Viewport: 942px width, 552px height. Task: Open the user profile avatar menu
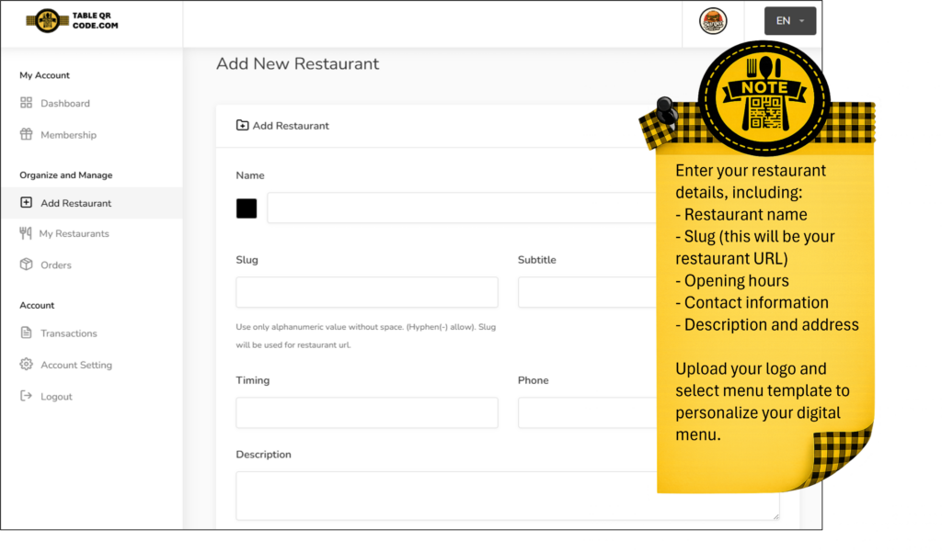pyautogui.click(x=713, y=21)
